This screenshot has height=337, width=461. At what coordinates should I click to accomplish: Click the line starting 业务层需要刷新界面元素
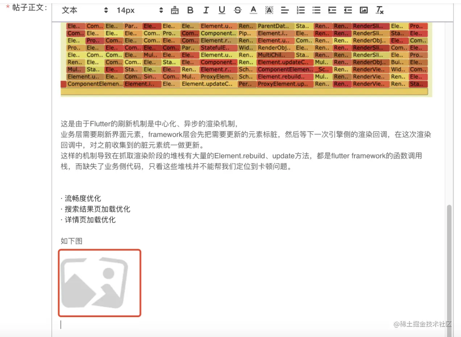(x=246, y=135)
